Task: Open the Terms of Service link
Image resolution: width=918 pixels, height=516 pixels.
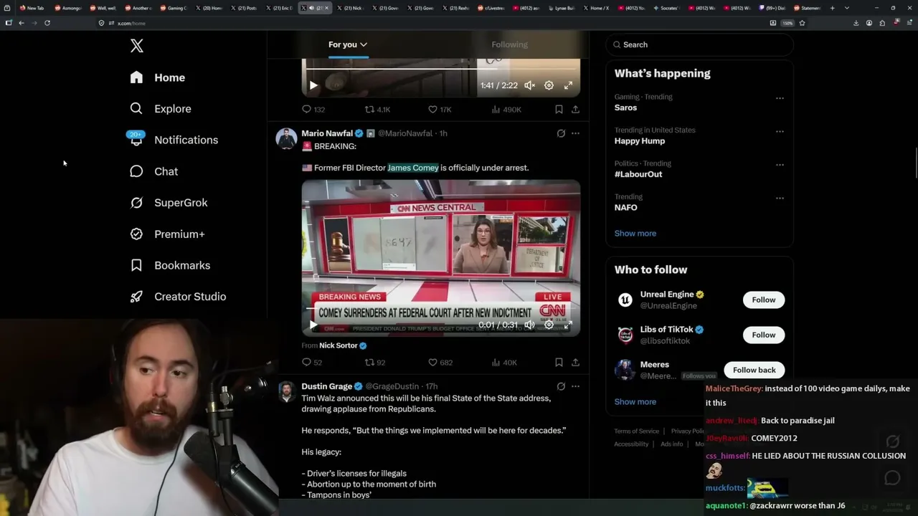Action: [x=636, y=431]
